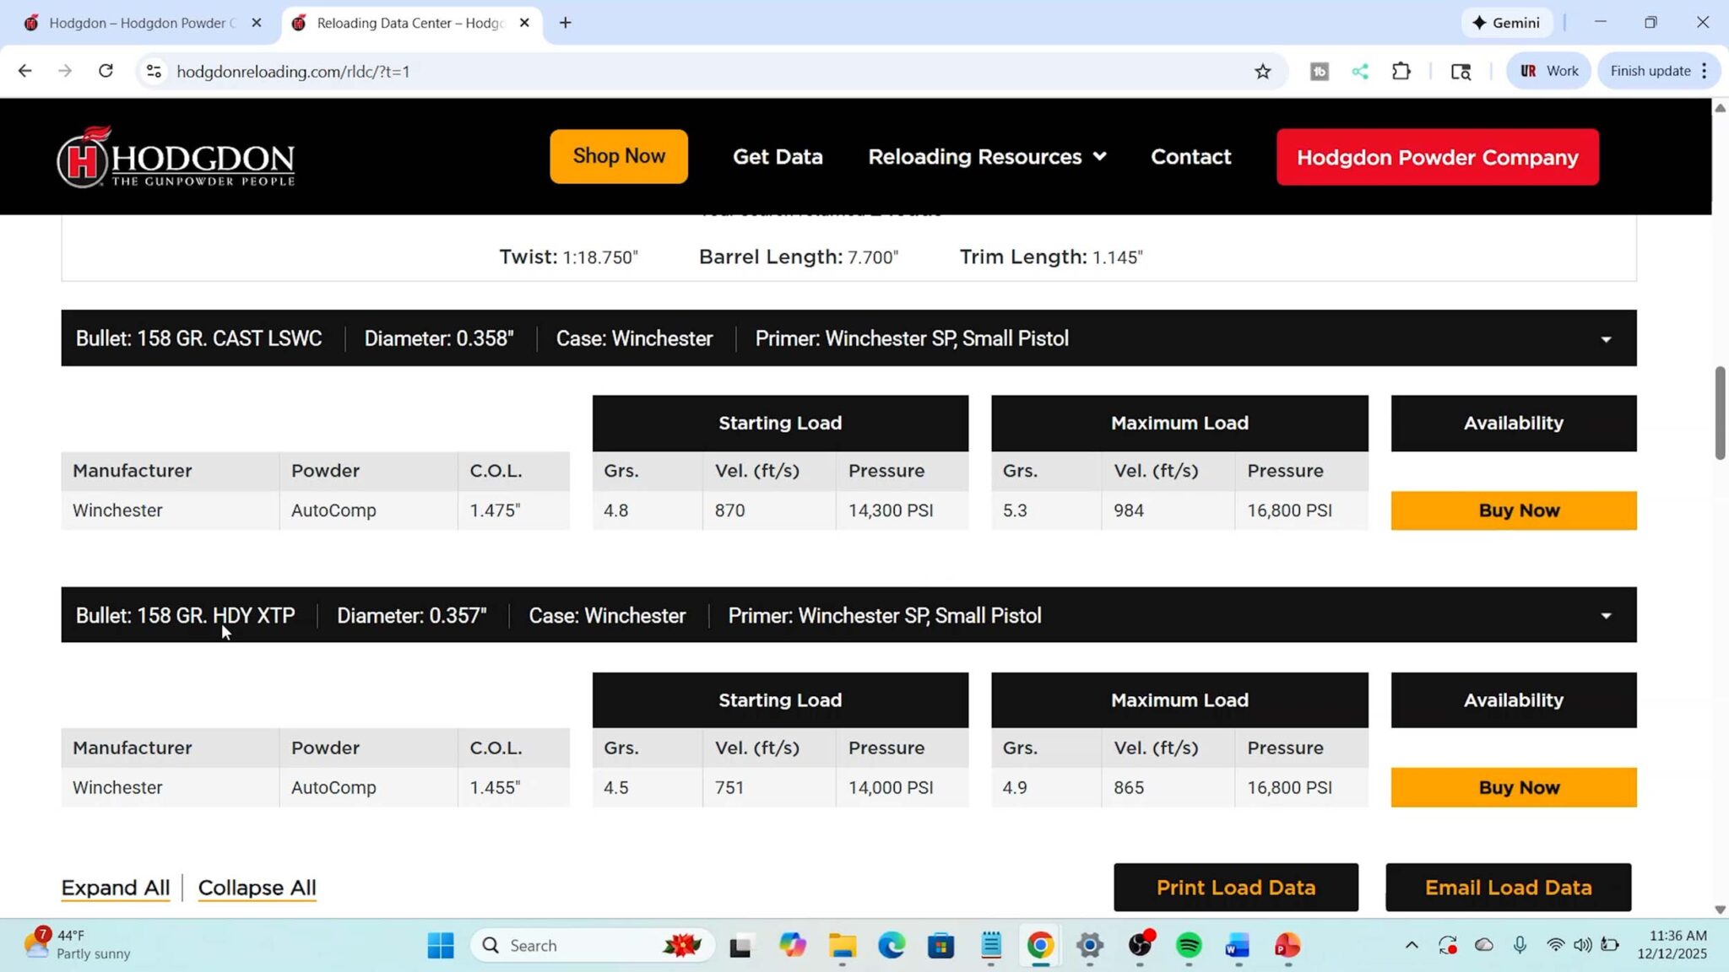Viewport: 1729px width, 972px height.
Task: Click Buy Now for the XTP load
Action: point(1513,787)
